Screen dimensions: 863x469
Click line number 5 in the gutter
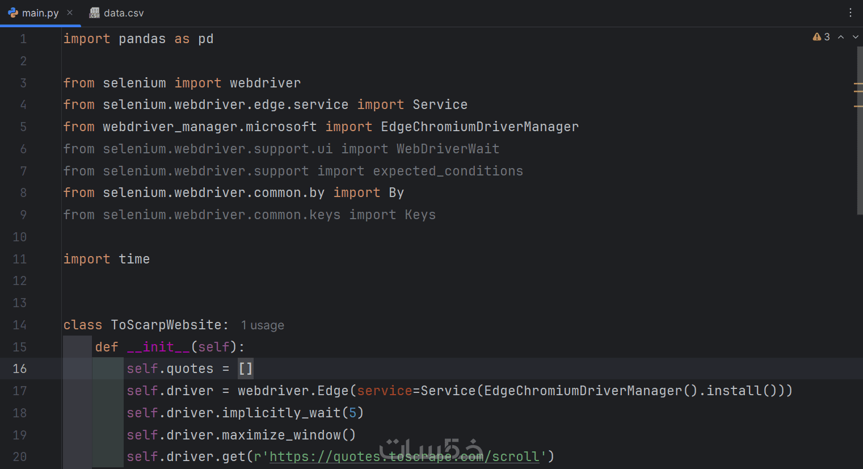23,127
